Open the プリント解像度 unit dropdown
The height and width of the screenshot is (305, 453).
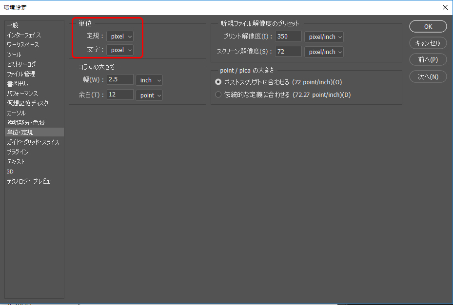(324, 37)
